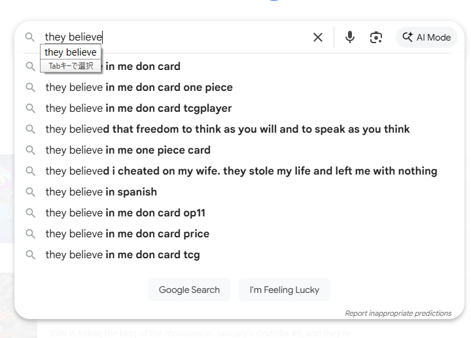Screen dimensions: 471x338
Task: Open Report inappropriate predictions link
Action: (398, 313)
